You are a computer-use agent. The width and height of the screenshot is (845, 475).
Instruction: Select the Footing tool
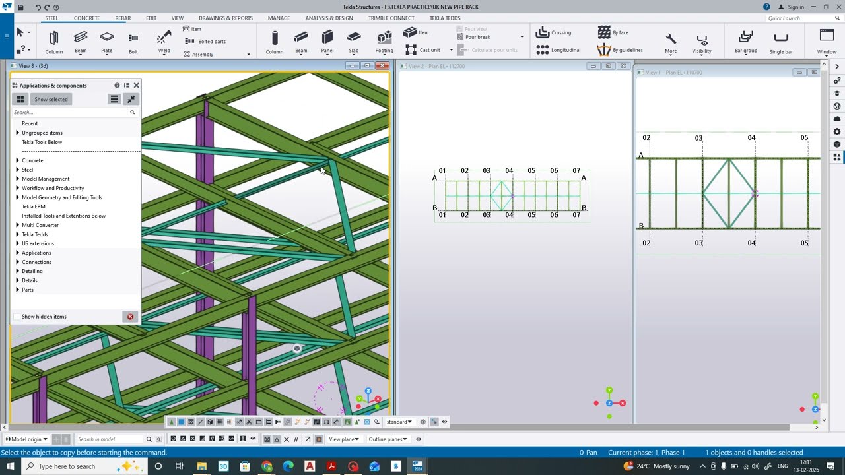click(x=384, y=42)
